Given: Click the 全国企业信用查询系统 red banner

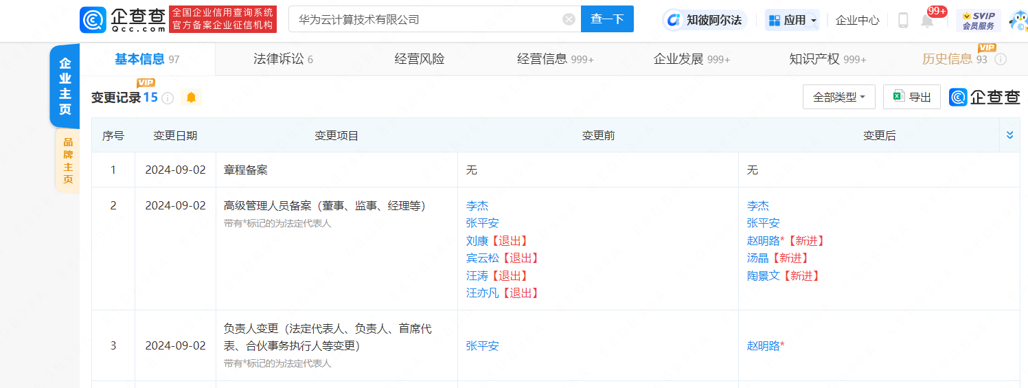Looking at the screenshot, I should 222,19.
